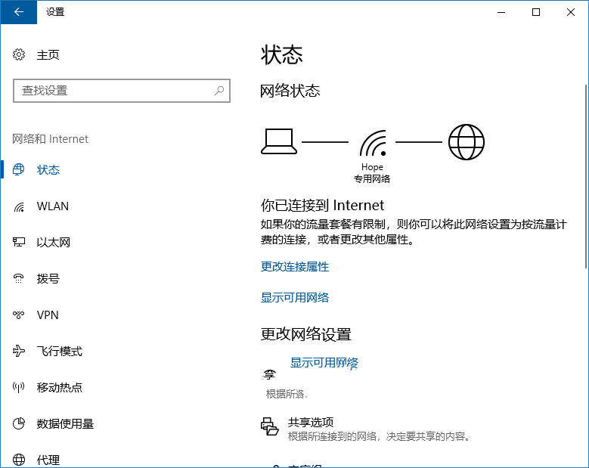
Task: Click the 数据使用量 pie chart icon
Action: pos(18,423)
